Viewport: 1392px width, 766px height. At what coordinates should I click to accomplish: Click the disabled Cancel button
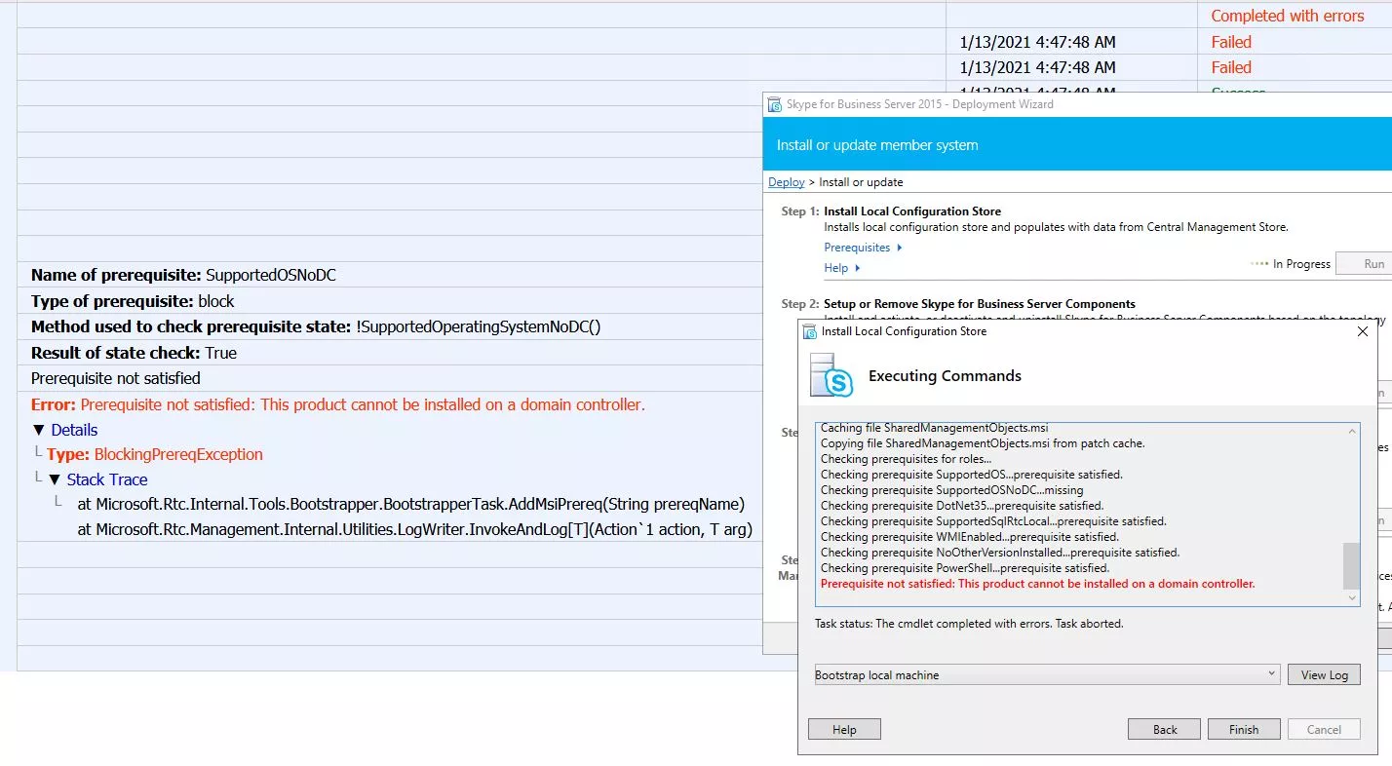(x=1324, y=729)
